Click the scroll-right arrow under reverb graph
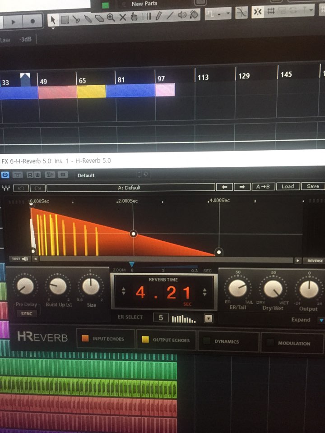Viewport: 325px width, 433px height. point(297,260)
